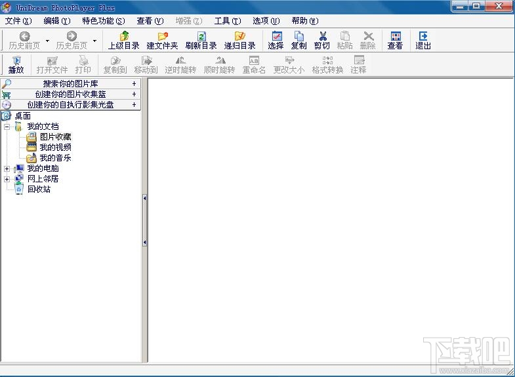Viewport: 515px width, 377px height.
Task: Click the 退出 exit icon
Action: 423,36
